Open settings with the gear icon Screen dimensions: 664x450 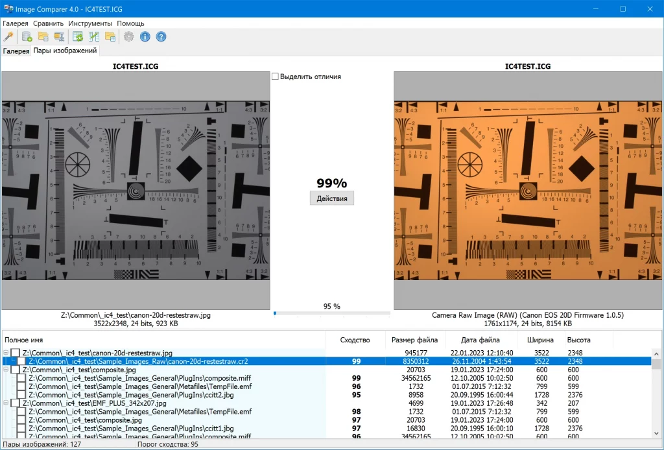tap(128, 36)
